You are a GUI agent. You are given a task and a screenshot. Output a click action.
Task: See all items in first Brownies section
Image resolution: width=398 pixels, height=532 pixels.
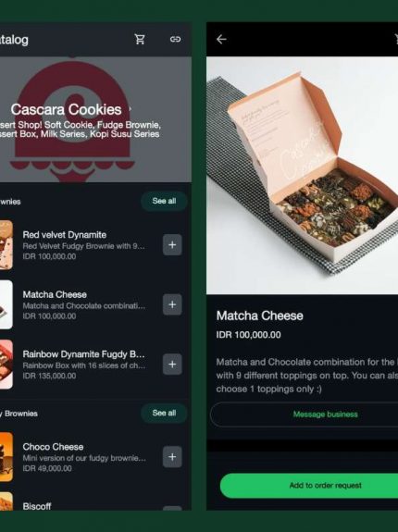tap(164, 201)
